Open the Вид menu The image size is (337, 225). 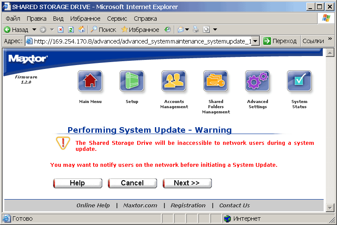tap(58, 19)
